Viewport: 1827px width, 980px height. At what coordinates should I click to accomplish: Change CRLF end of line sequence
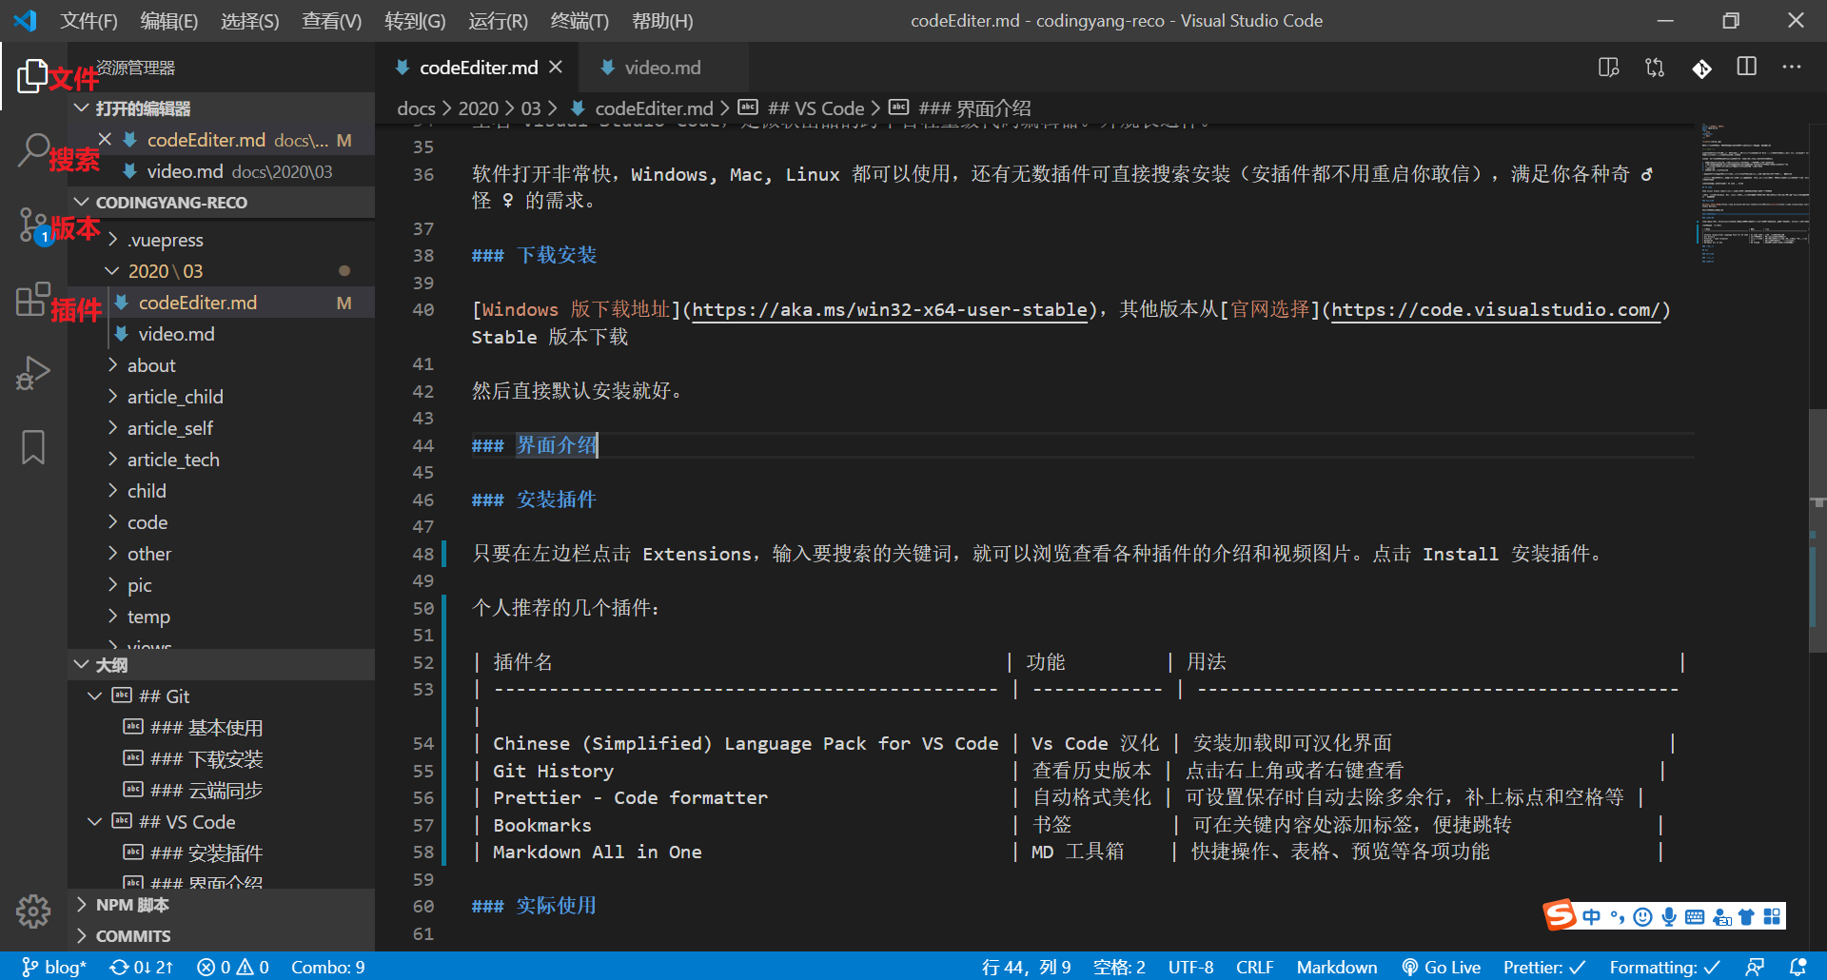1254,967
